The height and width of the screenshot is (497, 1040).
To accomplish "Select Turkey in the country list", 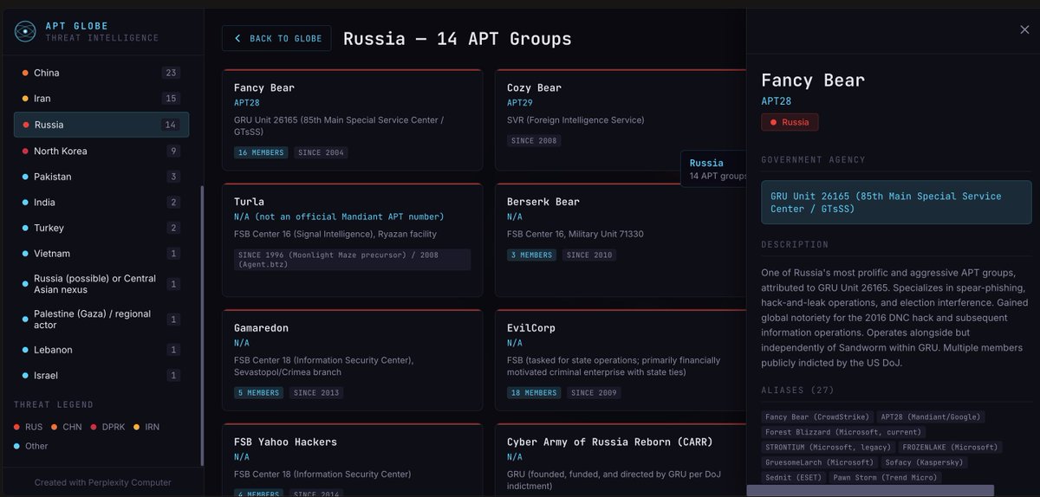I will point(101,228).
